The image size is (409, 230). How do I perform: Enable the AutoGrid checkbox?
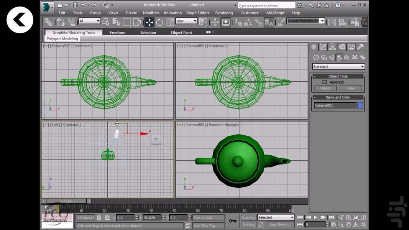pos(325,82)
